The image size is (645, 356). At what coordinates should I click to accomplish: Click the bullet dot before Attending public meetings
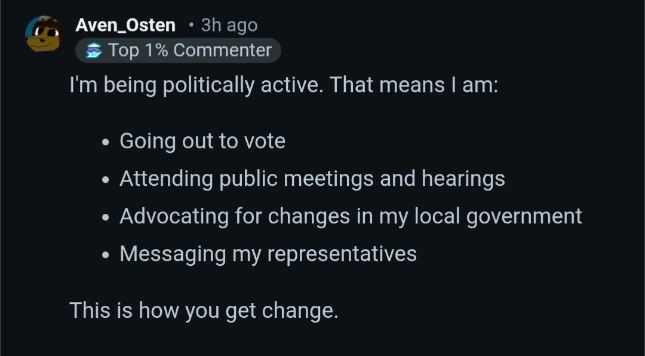[x=106, y=180]
